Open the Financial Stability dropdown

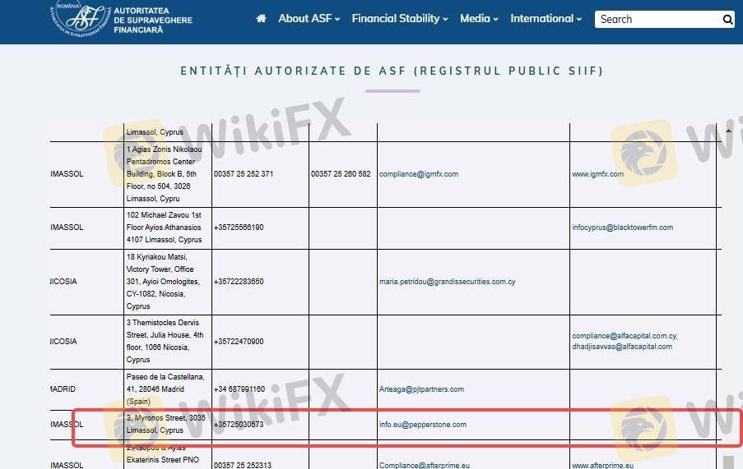pos(400,19)
